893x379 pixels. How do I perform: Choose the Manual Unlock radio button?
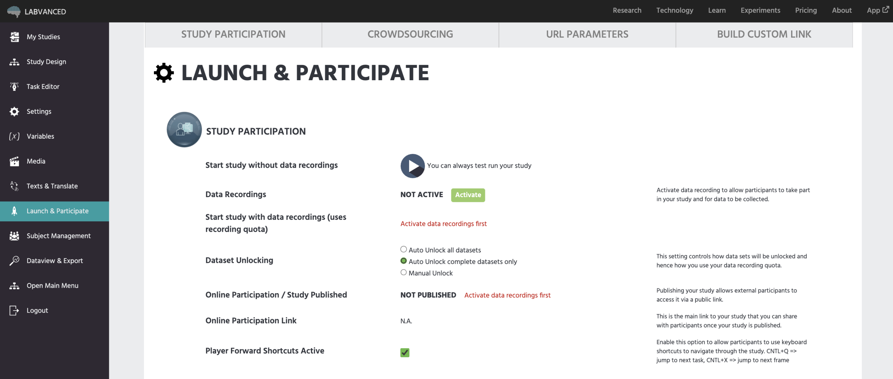click(x=404, y=272)
